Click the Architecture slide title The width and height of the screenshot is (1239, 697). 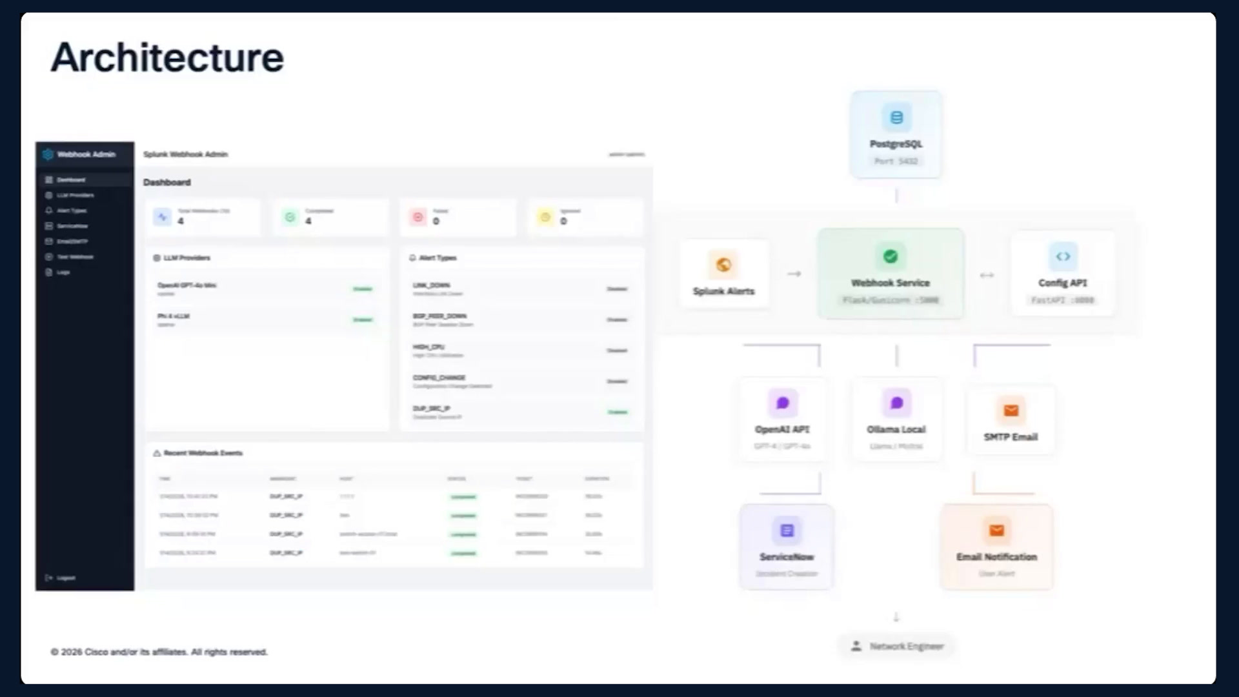(x=167, y=57)
